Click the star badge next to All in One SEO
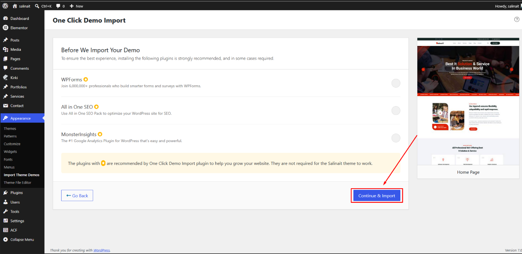Viewport: 522px width, 254px height. [97, 107]
